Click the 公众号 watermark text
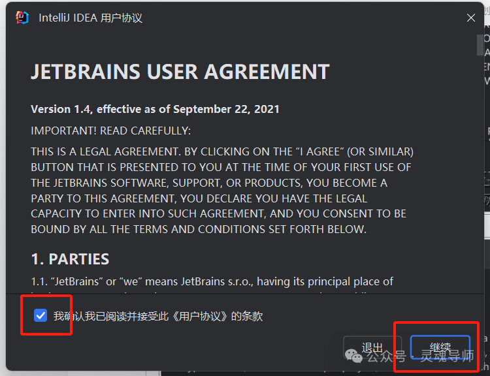 coord(386,356)
